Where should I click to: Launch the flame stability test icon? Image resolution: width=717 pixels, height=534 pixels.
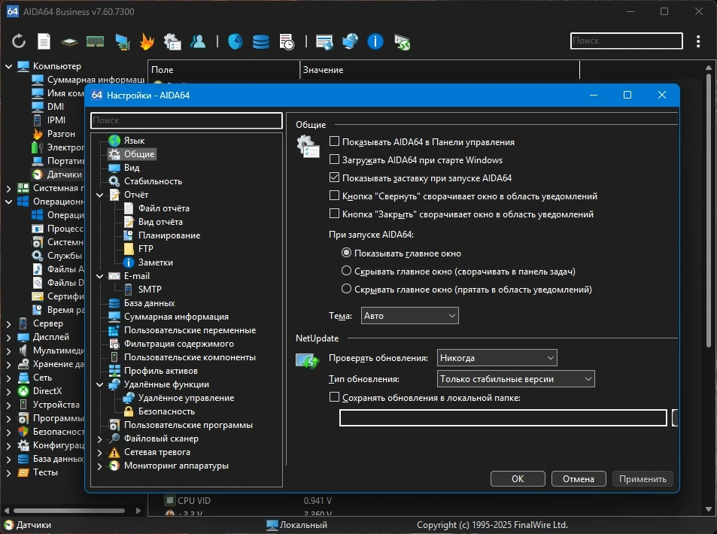tap(147, 41)
